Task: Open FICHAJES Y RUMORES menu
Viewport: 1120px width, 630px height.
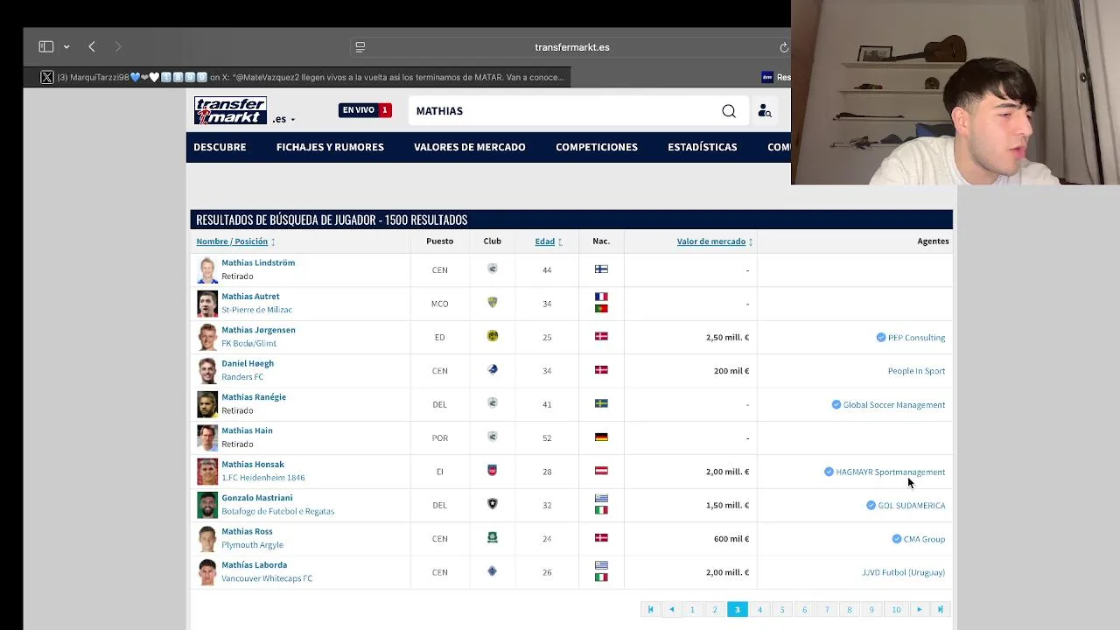Action: pos(330,147)
